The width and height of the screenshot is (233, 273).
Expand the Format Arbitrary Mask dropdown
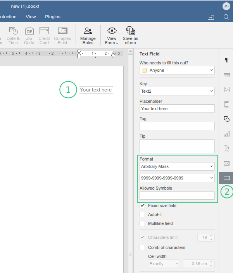(177, 166)
